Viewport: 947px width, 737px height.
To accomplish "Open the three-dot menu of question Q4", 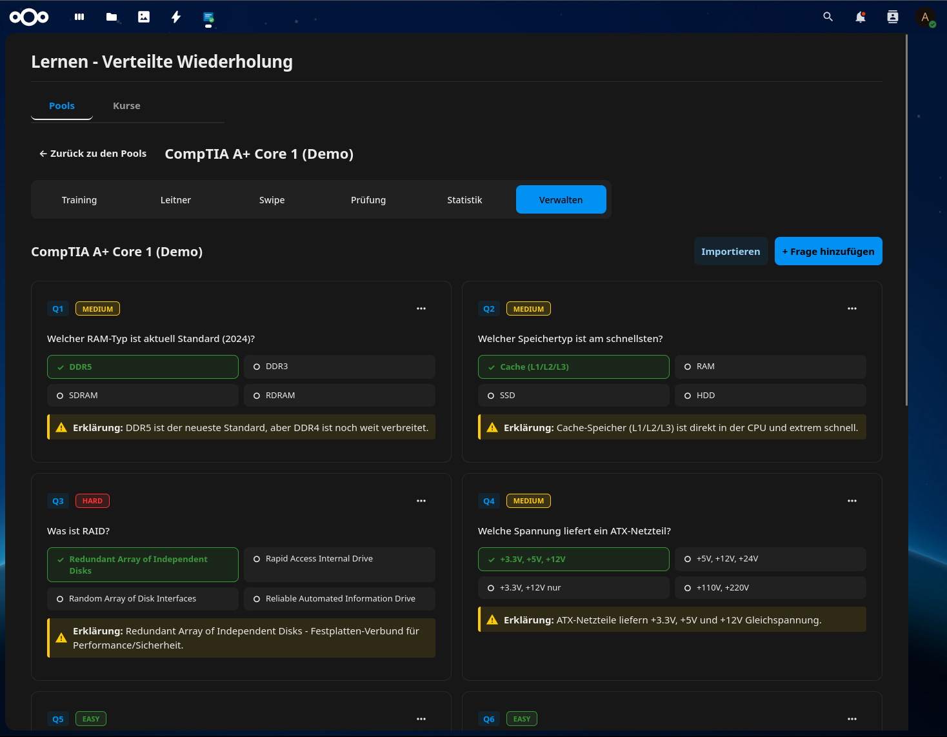I will (x=852, y=501).
